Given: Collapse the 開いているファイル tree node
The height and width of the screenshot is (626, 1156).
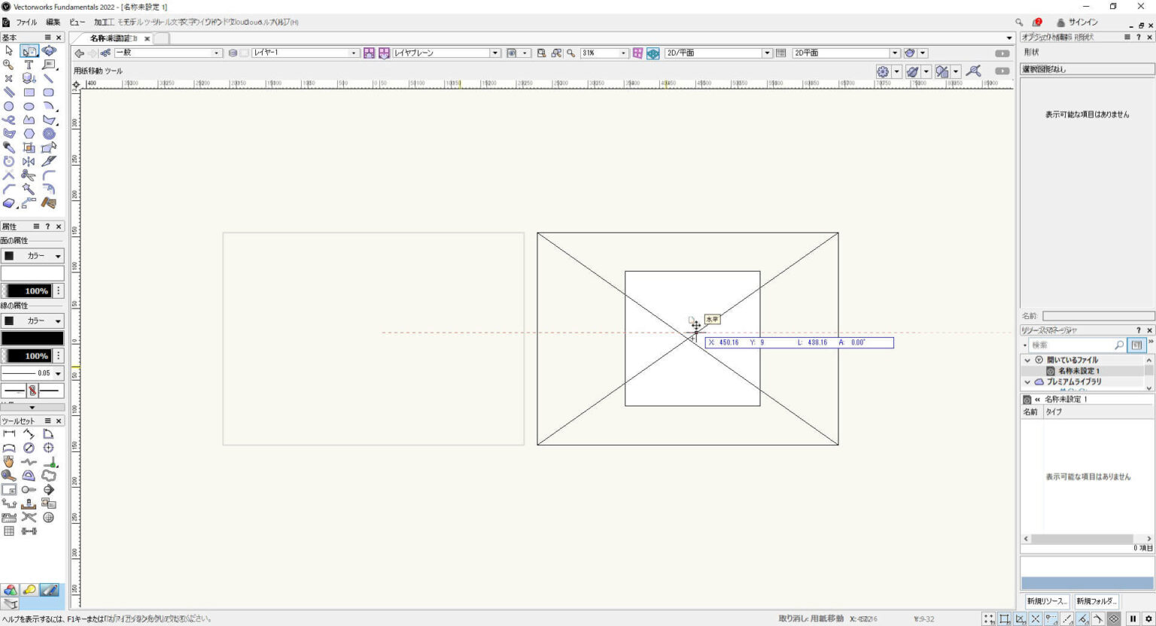Looking at the screenshot, I should 1027,360.
